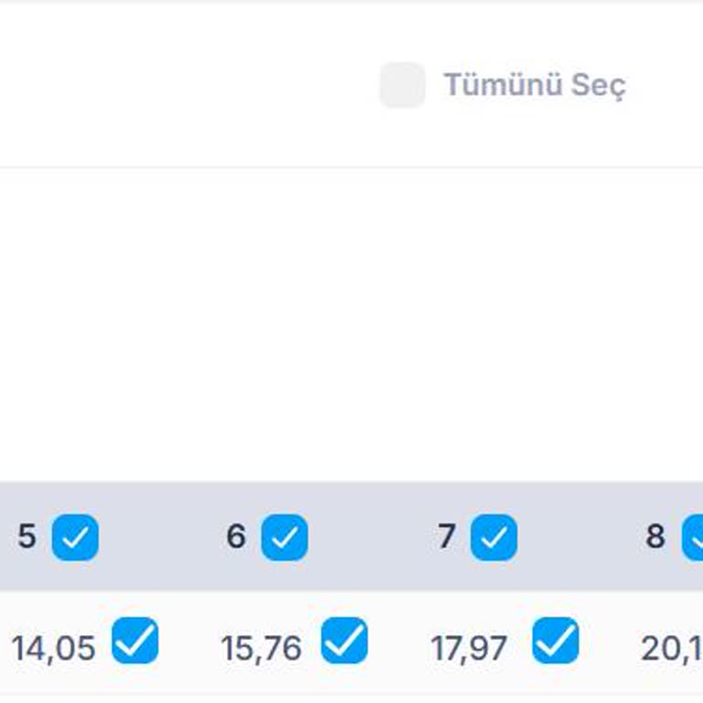The width and height of the screenshot is (703, 703).
Task: Select the partially visible 20,1 value
Action: (670, 648)
